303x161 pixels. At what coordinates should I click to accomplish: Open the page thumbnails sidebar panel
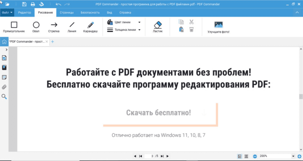tap(4, 58)
